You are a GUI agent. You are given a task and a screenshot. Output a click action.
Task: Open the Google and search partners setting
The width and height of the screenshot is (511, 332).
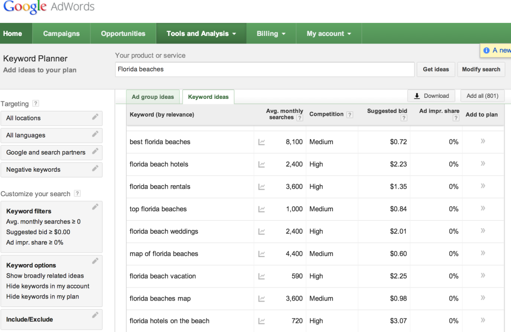coord(51,152)
